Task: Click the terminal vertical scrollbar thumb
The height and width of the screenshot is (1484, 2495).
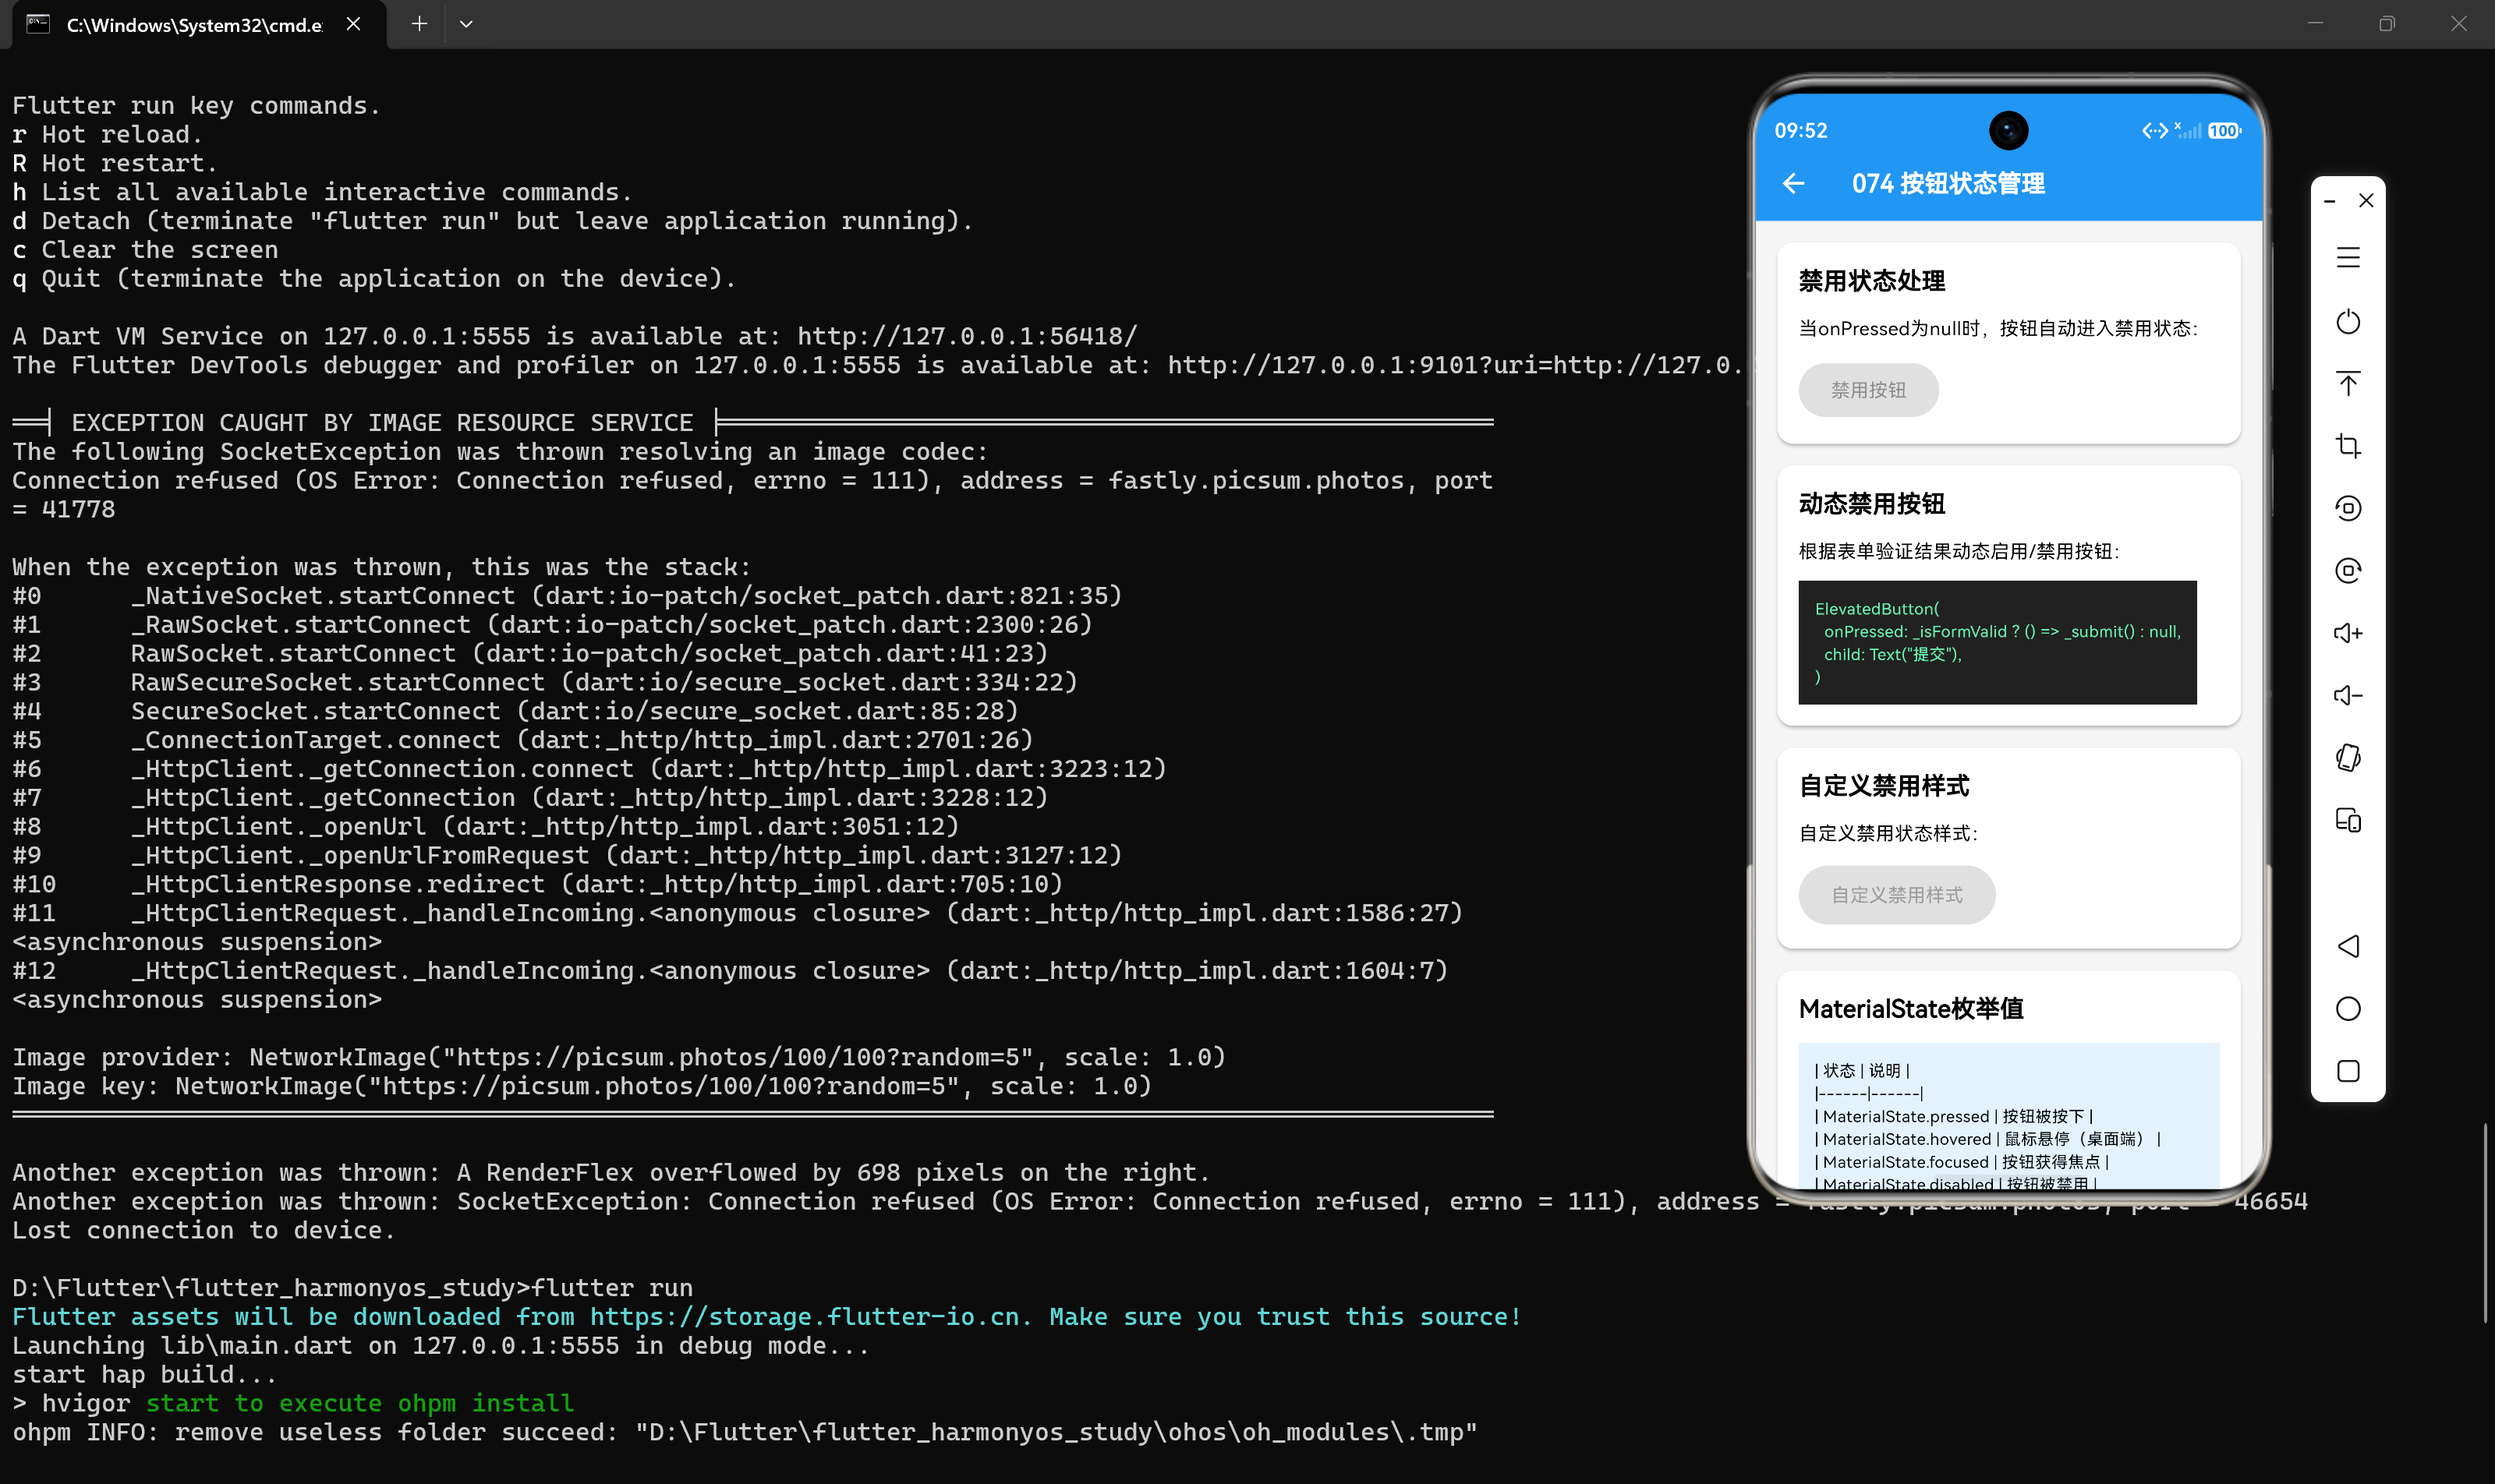Action: click(x=2486, y=1222)
